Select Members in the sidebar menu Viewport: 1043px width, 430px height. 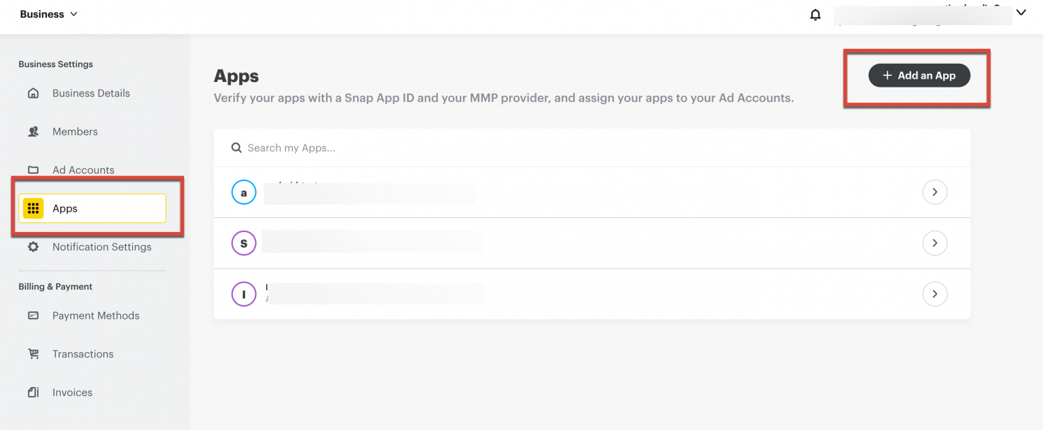[75, 131]
